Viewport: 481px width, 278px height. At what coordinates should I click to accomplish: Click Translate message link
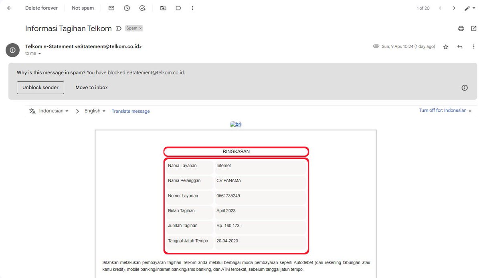(x=131, y=111)
